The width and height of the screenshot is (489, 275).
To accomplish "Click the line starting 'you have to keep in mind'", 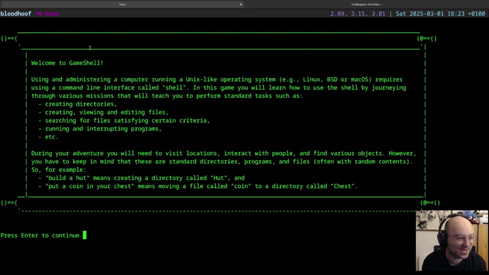I will (x=222, y=162).
